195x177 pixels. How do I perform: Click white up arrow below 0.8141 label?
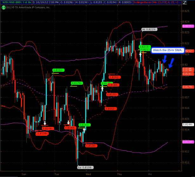84,129
